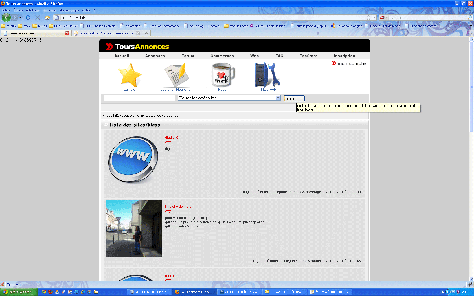The height and width of the screenshot is (296, 474).
Task: Click the TourAnnonces logo
Action: click(137, 47)
